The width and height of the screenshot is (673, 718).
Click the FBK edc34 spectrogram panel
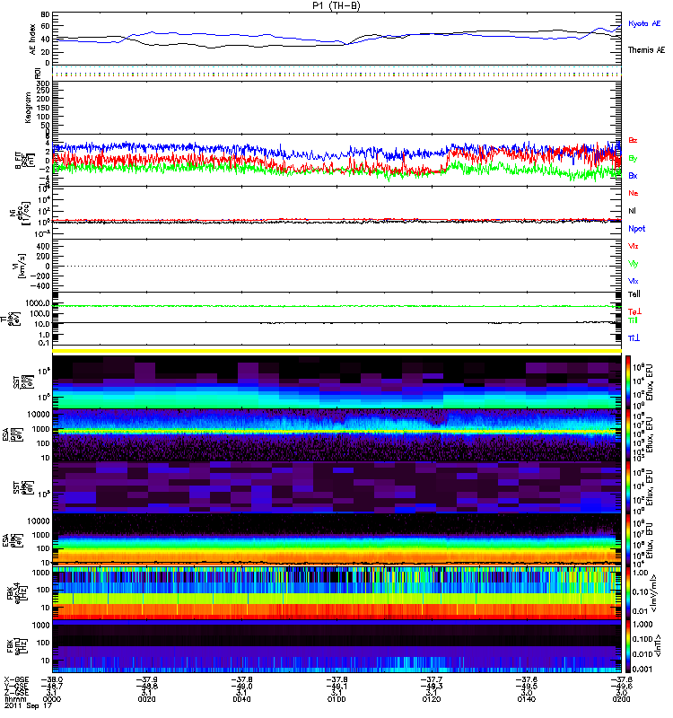(337, 593)
